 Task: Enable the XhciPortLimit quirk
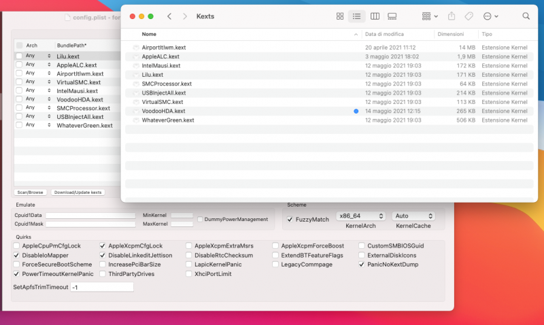point(188,273)
